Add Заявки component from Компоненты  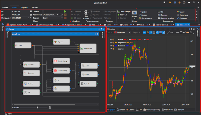[143, 15]
